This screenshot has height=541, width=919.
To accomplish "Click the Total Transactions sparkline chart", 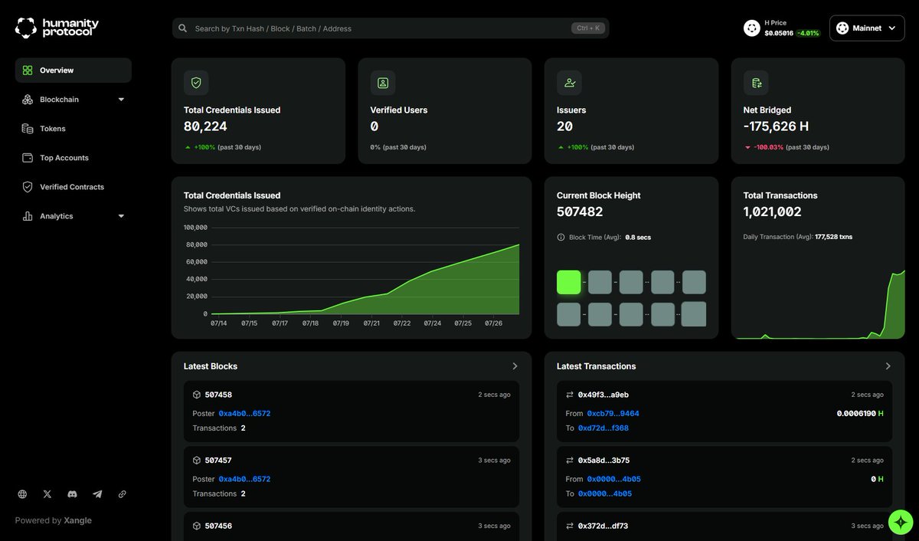I will [818, 304].
